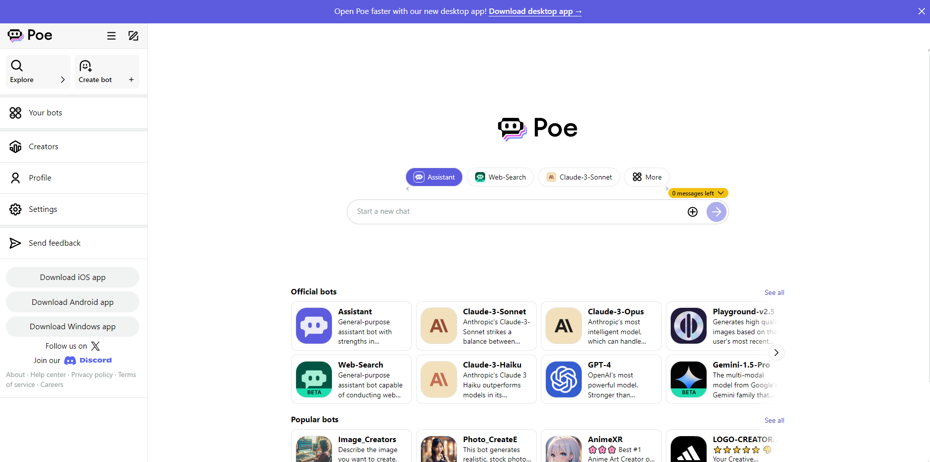
Task: Click the send arrow button in chat box
Action: click(717, 212)
